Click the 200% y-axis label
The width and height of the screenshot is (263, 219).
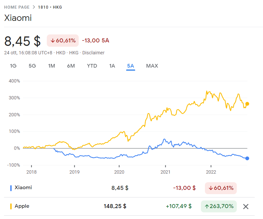point(14,115)
